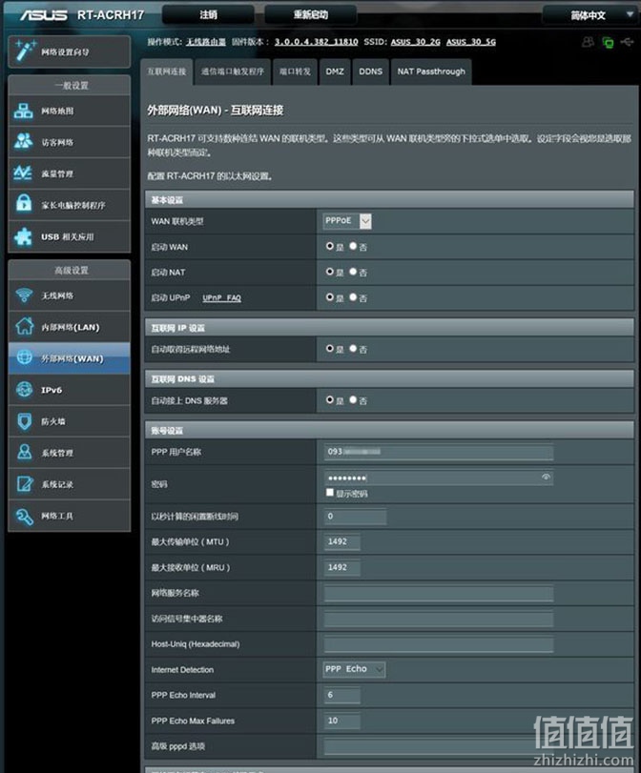The height and width of the screenshot is (773, 641).
Task: Click the PPP username field
Action: click(x=438, y=452)
